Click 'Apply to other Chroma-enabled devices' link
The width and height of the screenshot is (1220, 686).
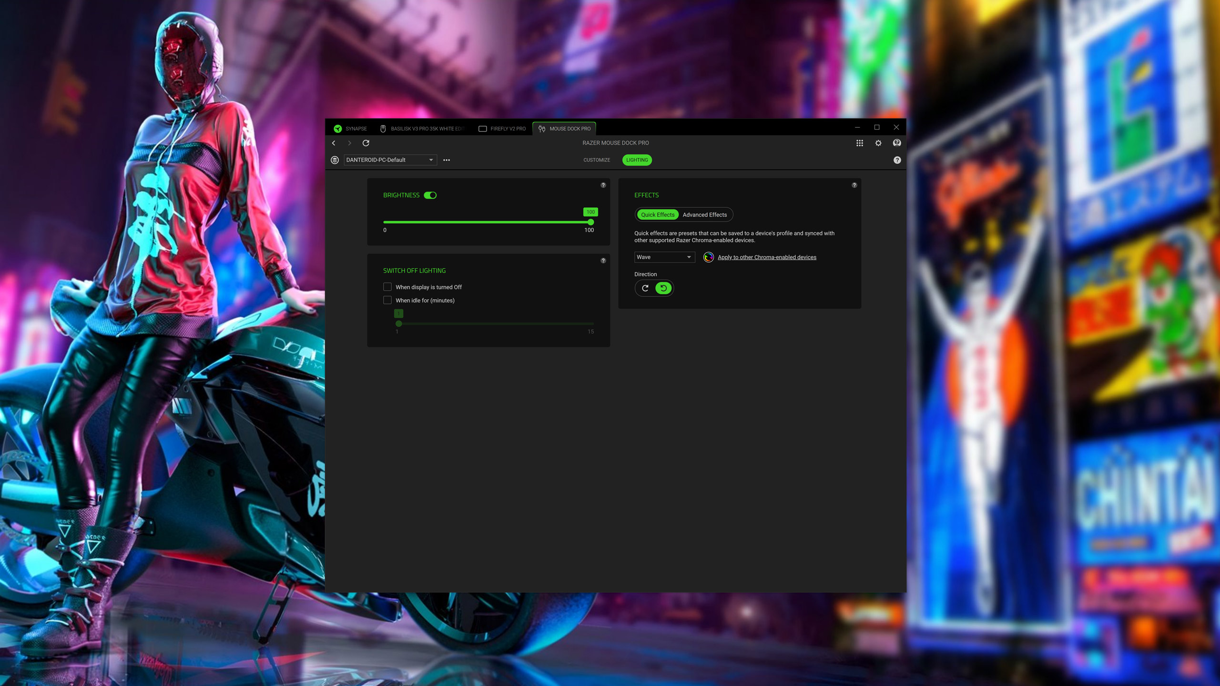pos(767,257)
